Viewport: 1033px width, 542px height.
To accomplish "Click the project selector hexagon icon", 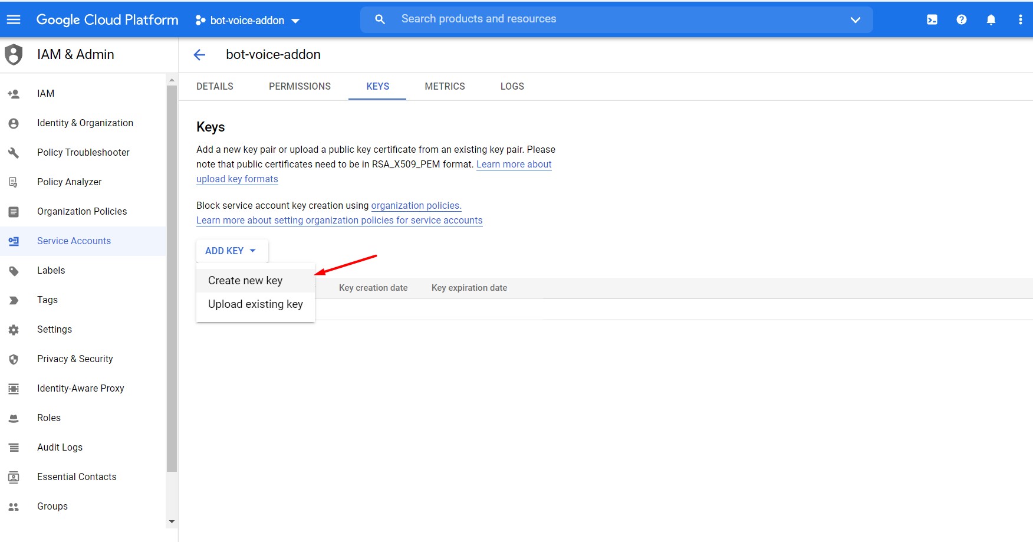I will coord(200,20).
